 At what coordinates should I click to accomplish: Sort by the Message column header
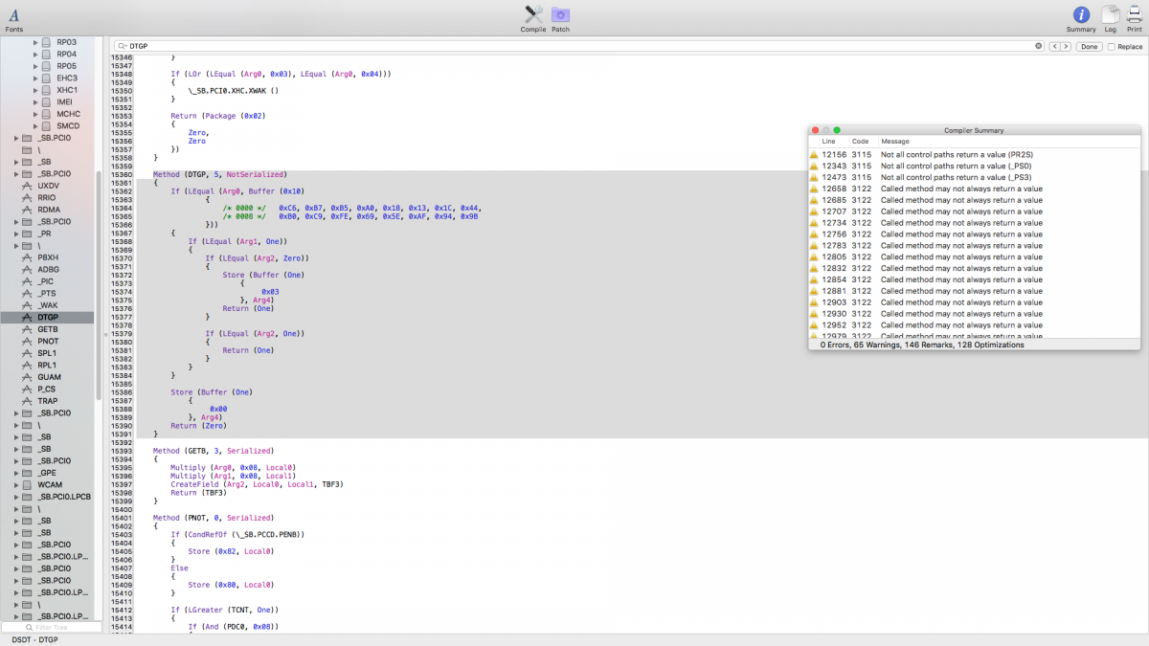point(895,142)
